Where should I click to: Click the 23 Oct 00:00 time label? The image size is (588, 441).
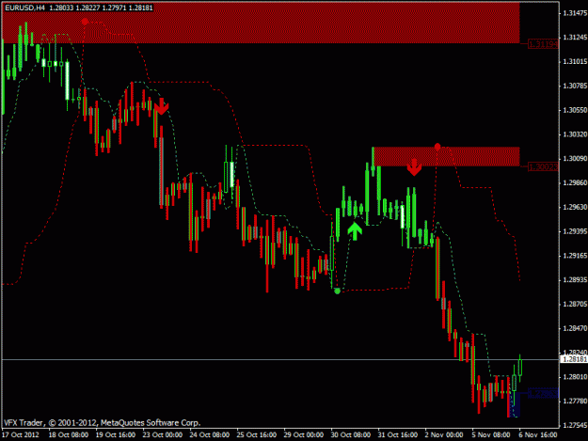[163, 435]
